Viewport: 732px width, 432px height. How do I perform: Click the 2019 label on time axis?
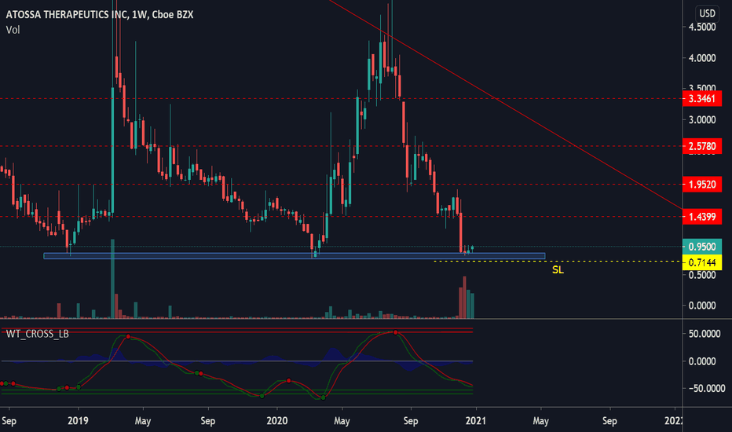78,421
